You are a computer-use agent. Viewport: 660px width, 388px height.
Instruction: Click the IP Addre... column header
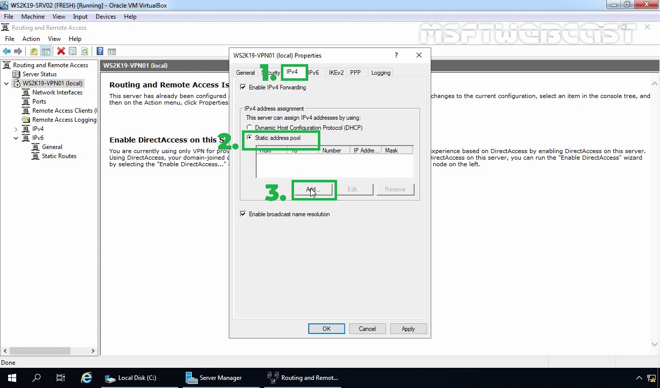coord(366,150)
